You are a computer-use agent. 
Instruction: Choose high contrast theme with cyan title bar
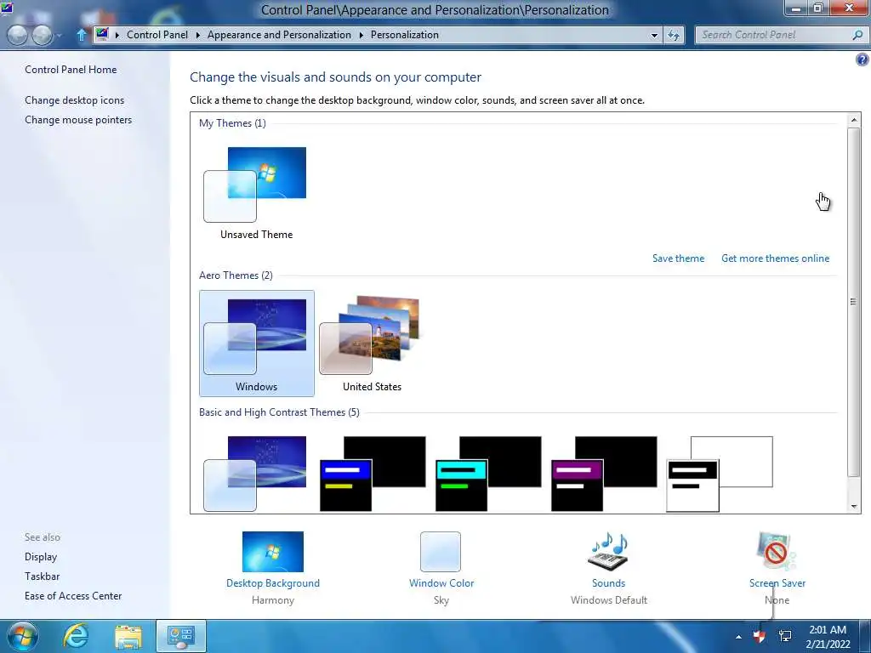488,474
